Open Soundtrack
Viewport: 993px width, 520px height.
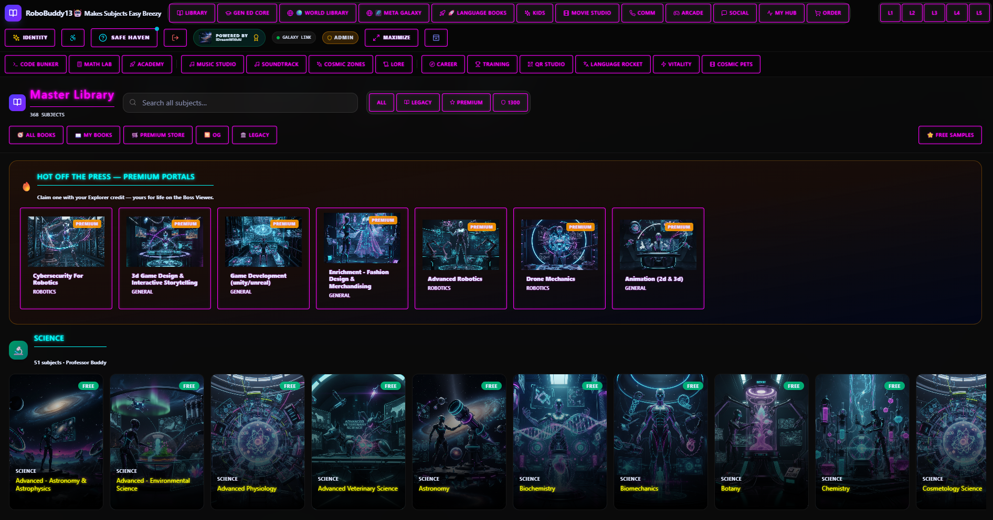pos(277,64)
